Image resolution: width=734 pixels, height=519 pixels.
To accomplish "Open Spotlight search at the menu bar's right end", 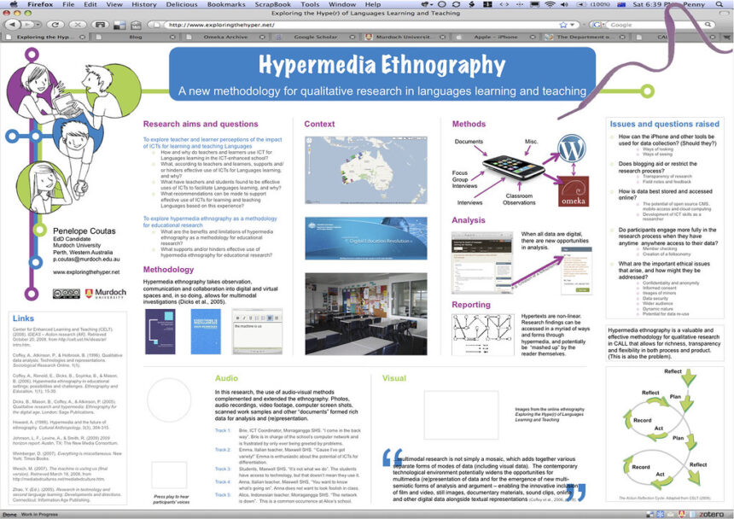I will tap(719, 4).
